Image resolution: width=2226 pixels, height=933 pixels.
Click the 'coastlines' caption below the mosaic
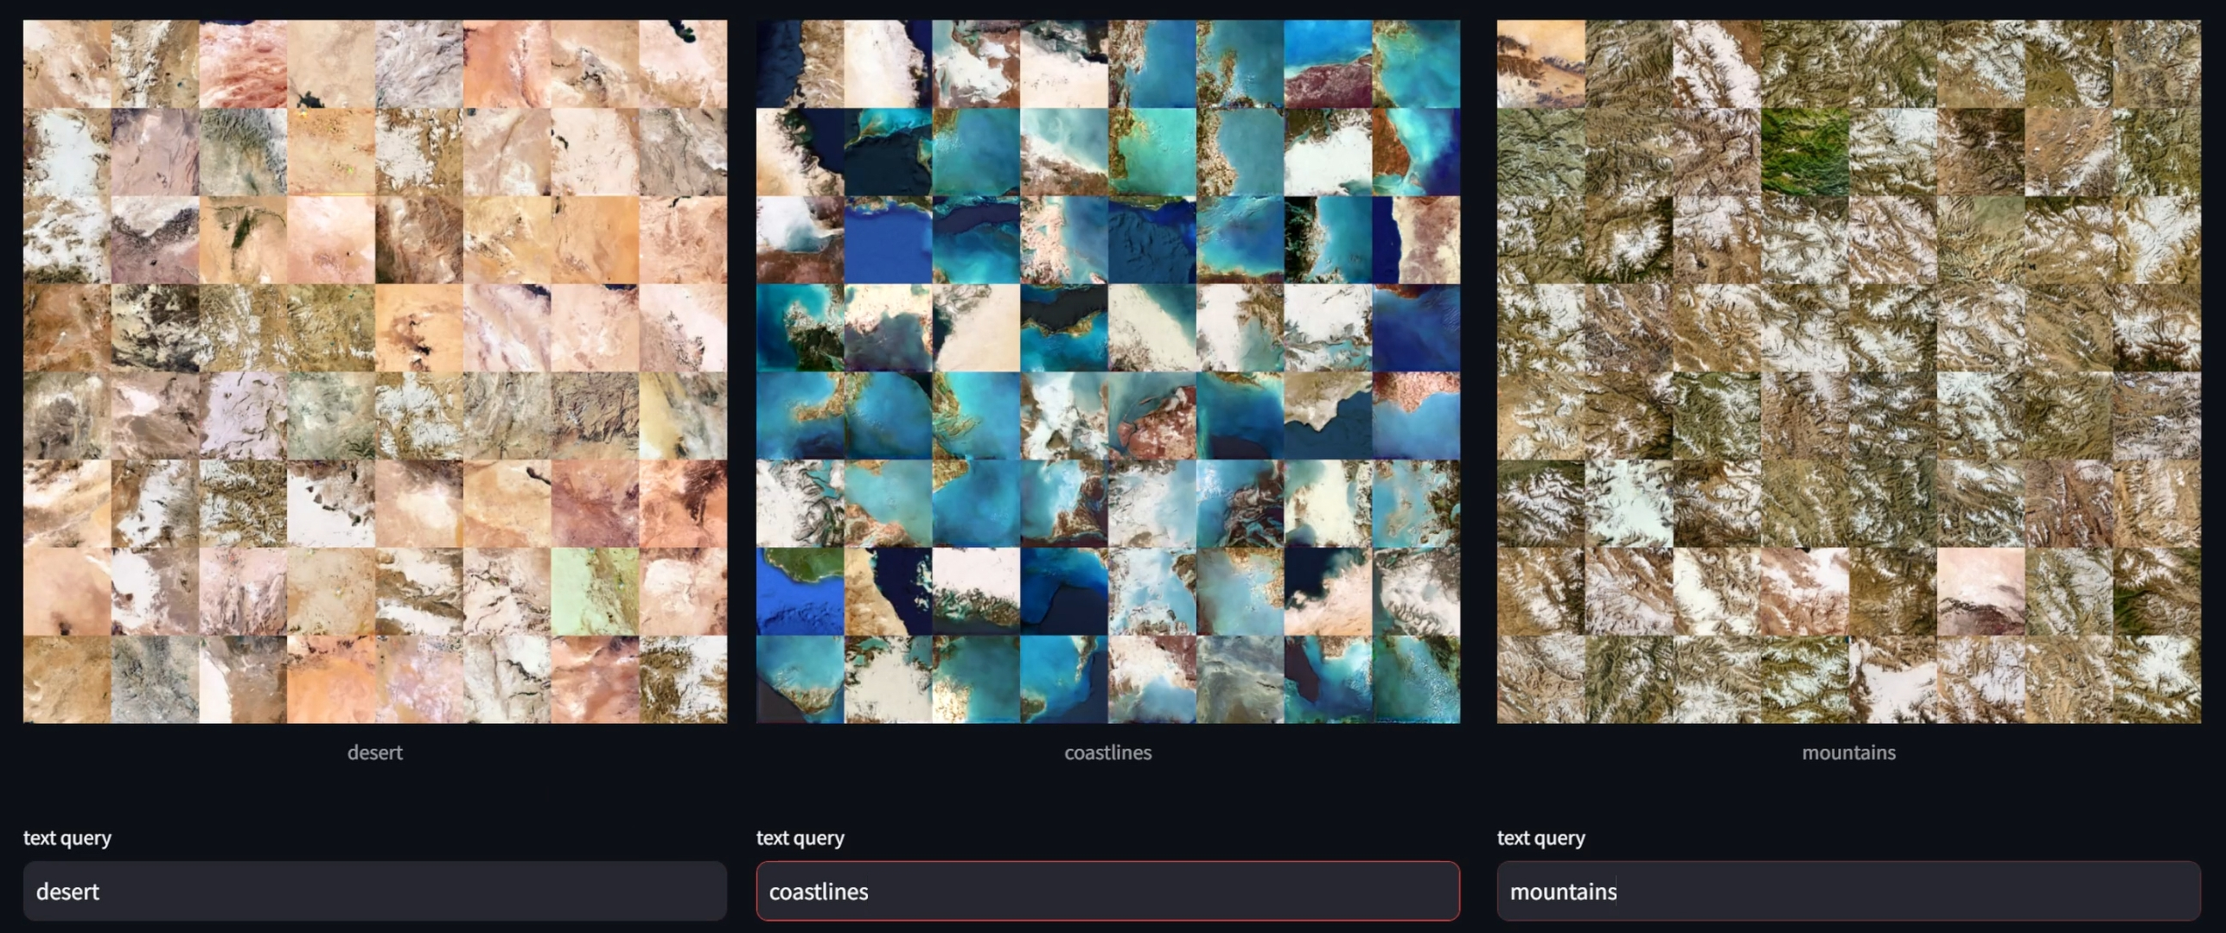point(1107,752)
